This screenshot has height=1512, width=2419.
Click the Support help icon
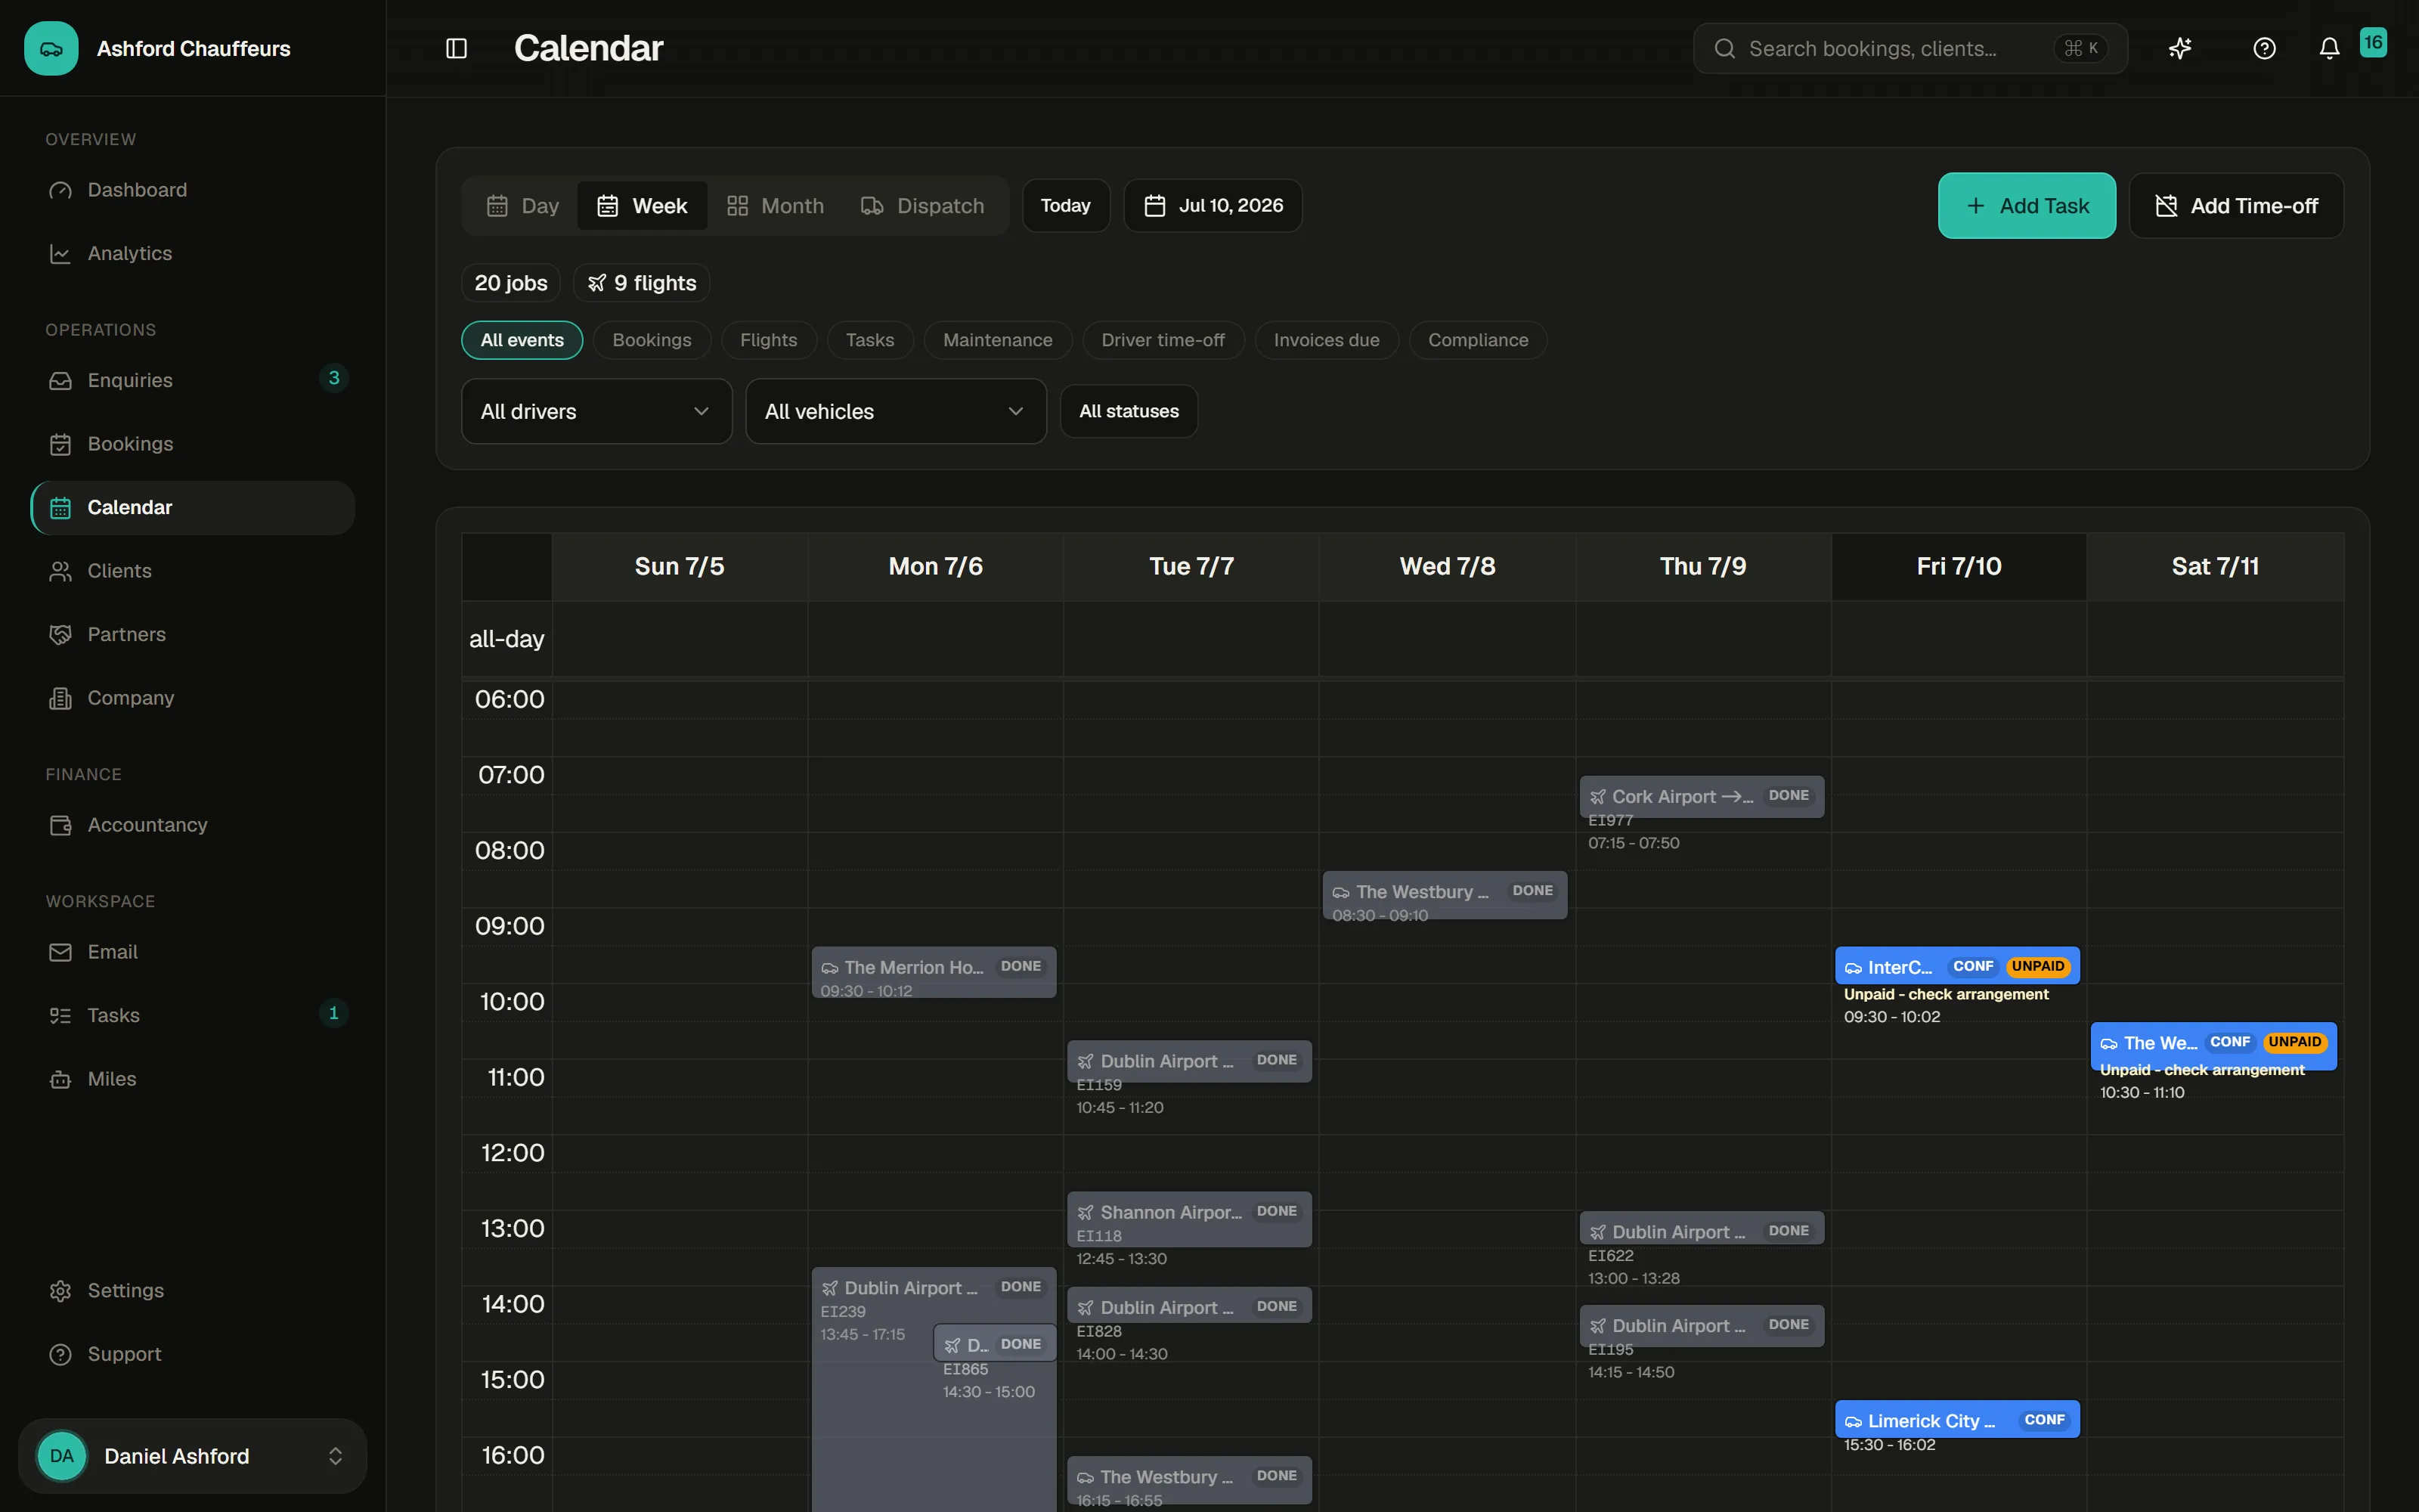click(x=60, y=1354)
